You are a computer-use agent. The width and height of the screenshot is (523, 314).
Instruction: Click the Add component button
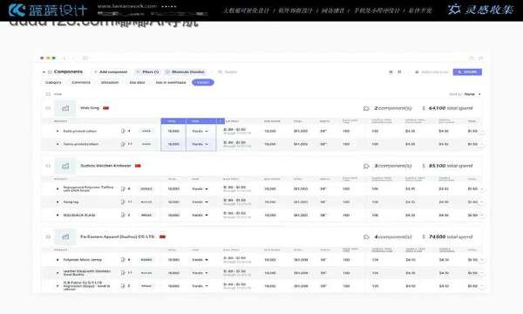click(x=111, y=72)
